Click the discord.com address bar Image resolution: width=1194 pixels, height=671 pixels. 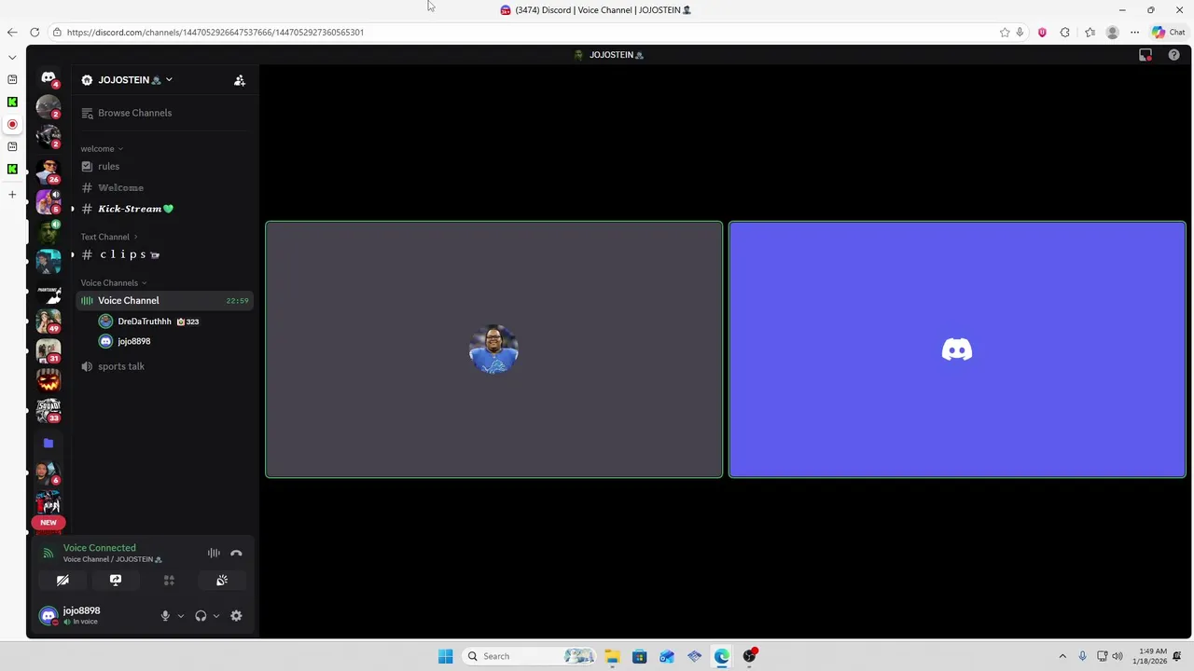[x=522, y=33]
